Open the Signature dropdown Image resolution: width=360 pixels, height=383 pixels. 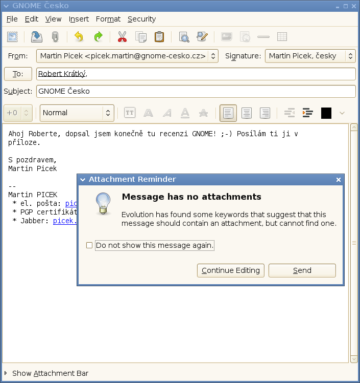pos(310,56)
